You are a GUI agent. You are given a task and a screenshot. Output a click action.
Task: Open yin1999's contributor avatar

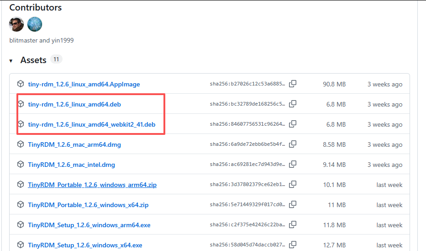click(35, 24)
